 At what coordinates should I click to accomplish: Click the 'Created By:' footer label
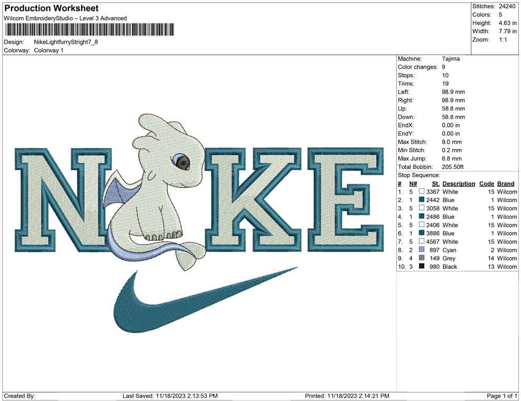[19, 396]
